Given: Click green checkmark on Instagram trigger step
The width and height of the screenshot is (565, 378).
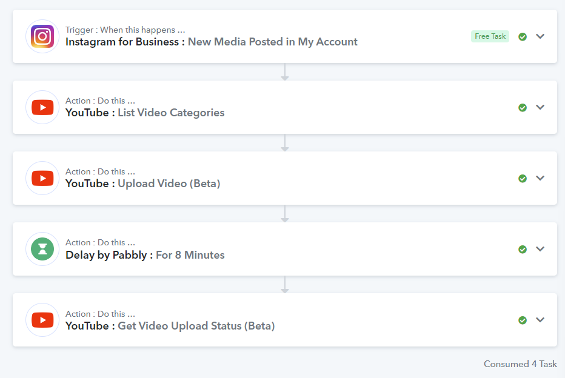Looking at the screenshot, I should tap(523, 37).
